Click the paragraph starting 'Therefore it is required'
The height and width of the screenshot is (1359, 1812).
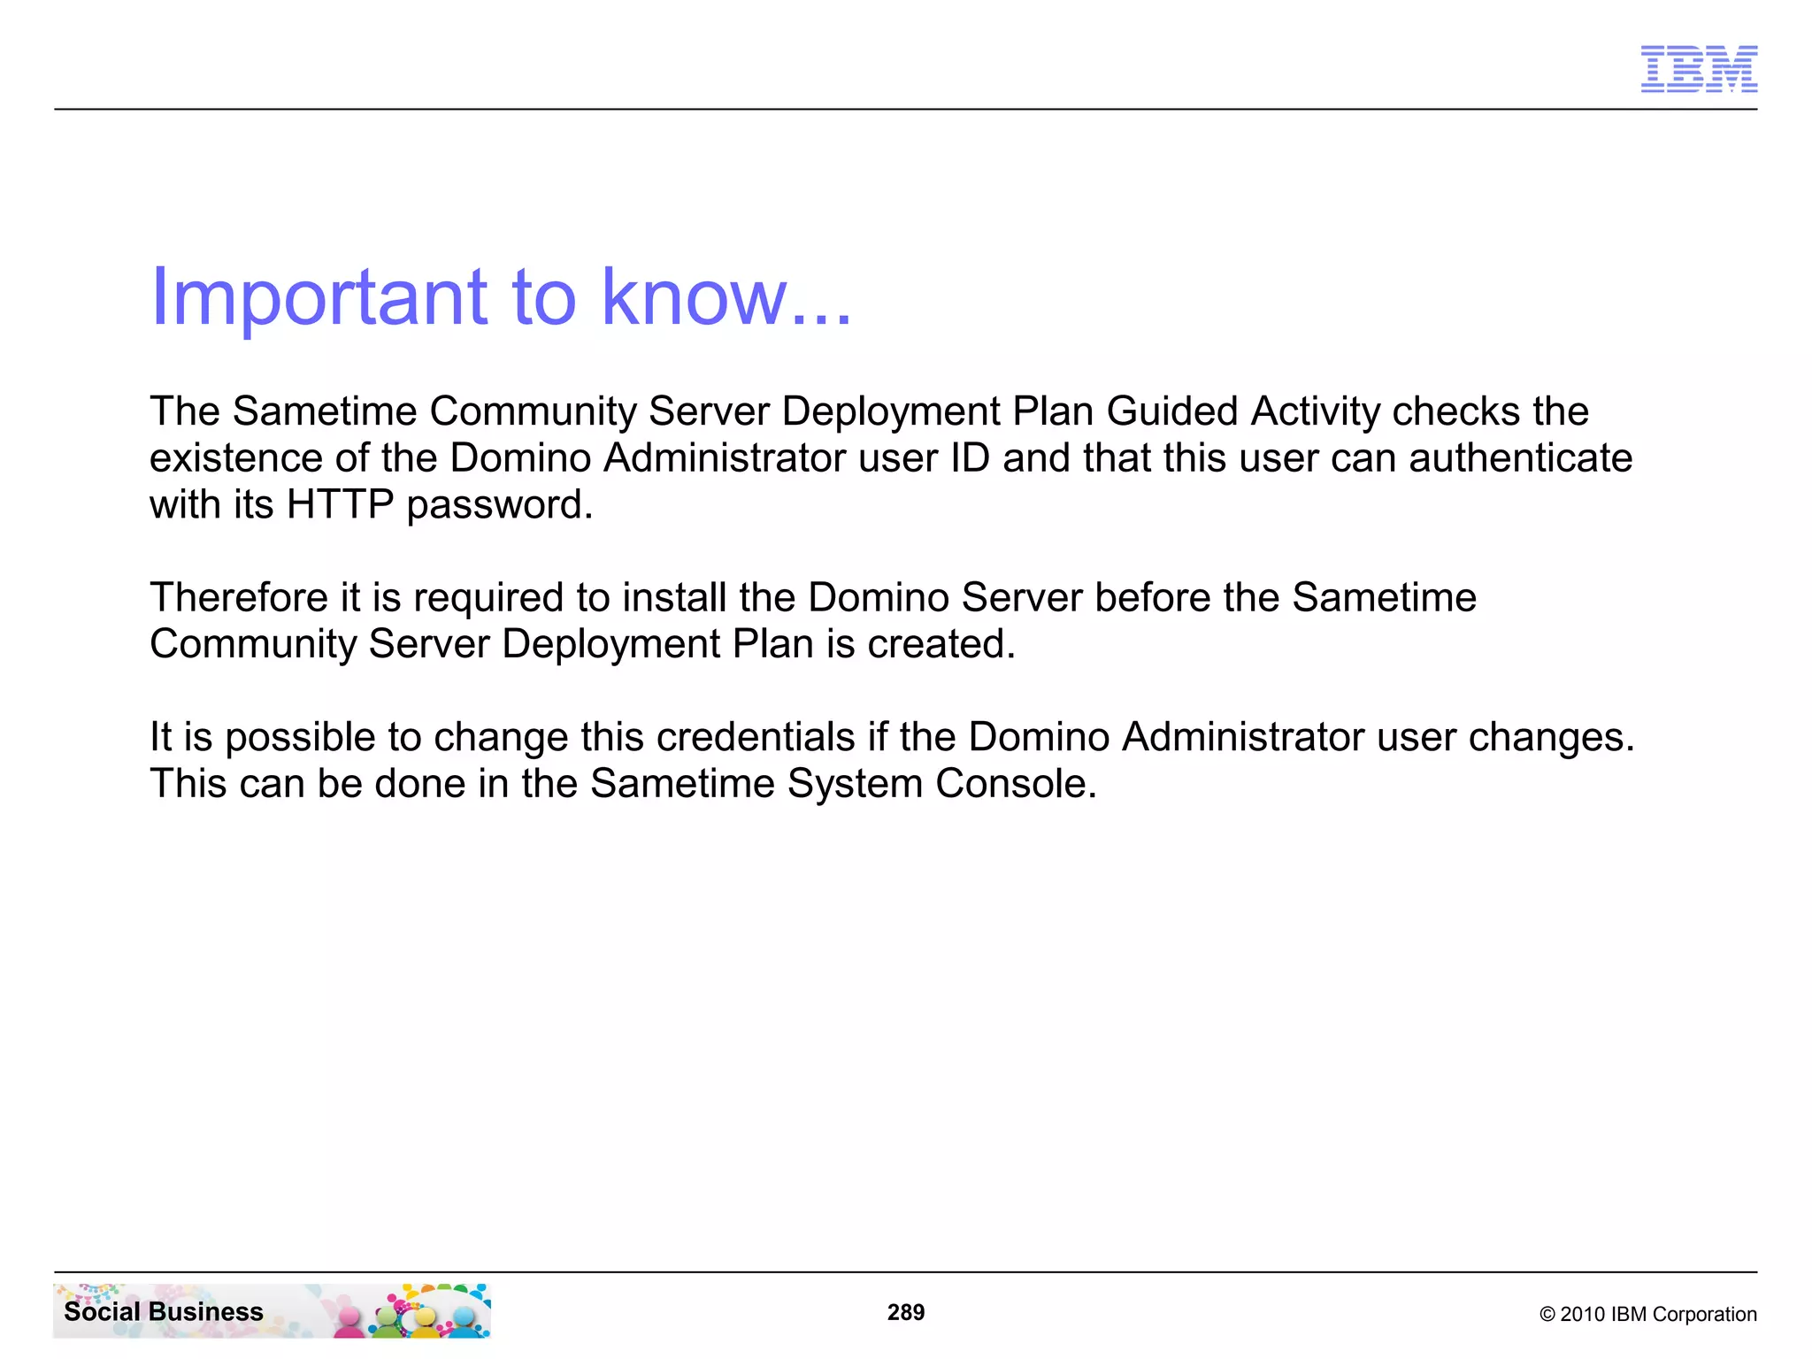click(x=813, y=620)
